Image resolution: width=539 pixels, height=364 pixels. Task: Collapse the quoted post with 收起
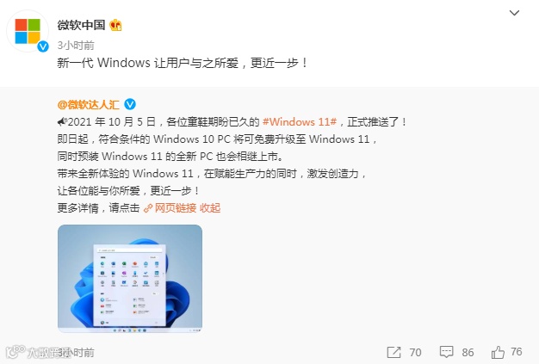pos(210,207)
